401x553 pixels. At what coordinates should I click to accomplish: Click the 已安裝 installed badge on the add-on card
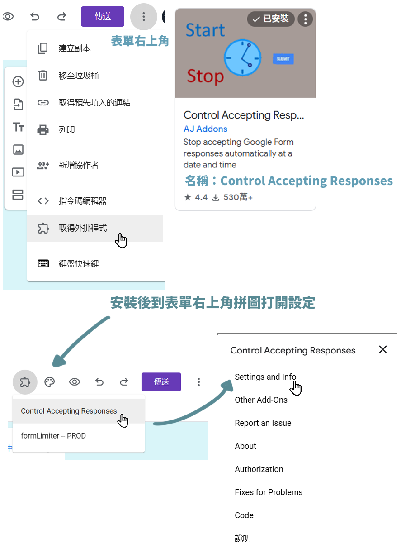coord(271,19)
